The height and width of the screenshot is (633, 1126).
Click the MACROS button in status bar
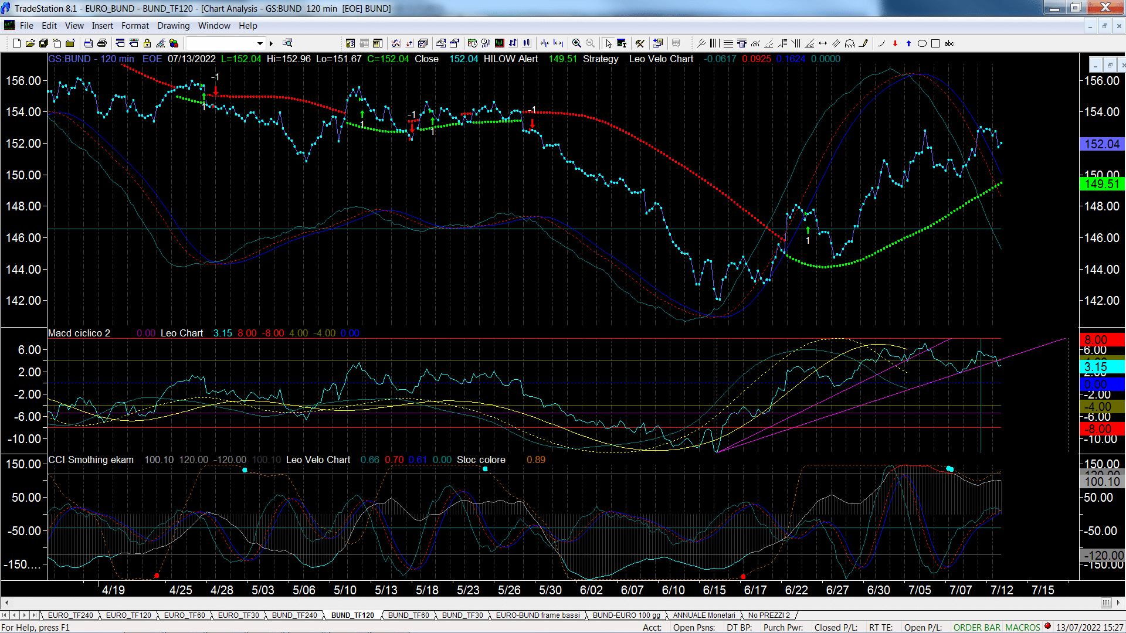[1022, 627]
